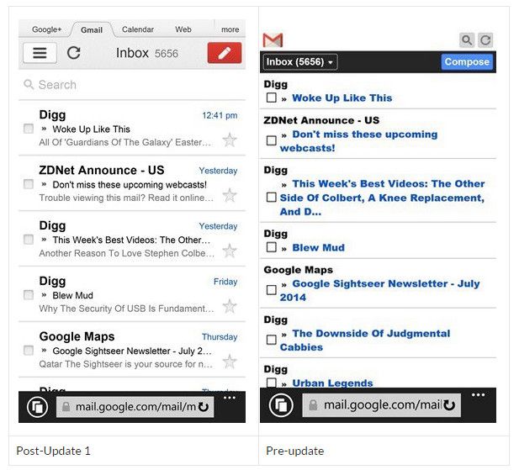Click the refresh icon beside the hamburger menu

74,53
